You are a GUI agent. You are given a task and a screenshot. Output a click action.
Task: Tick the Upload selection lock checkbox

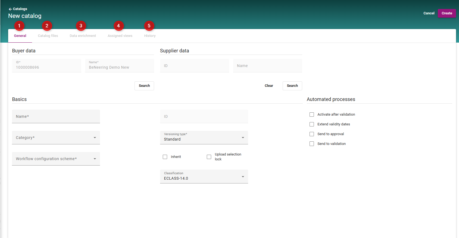(x=209, y=157)
